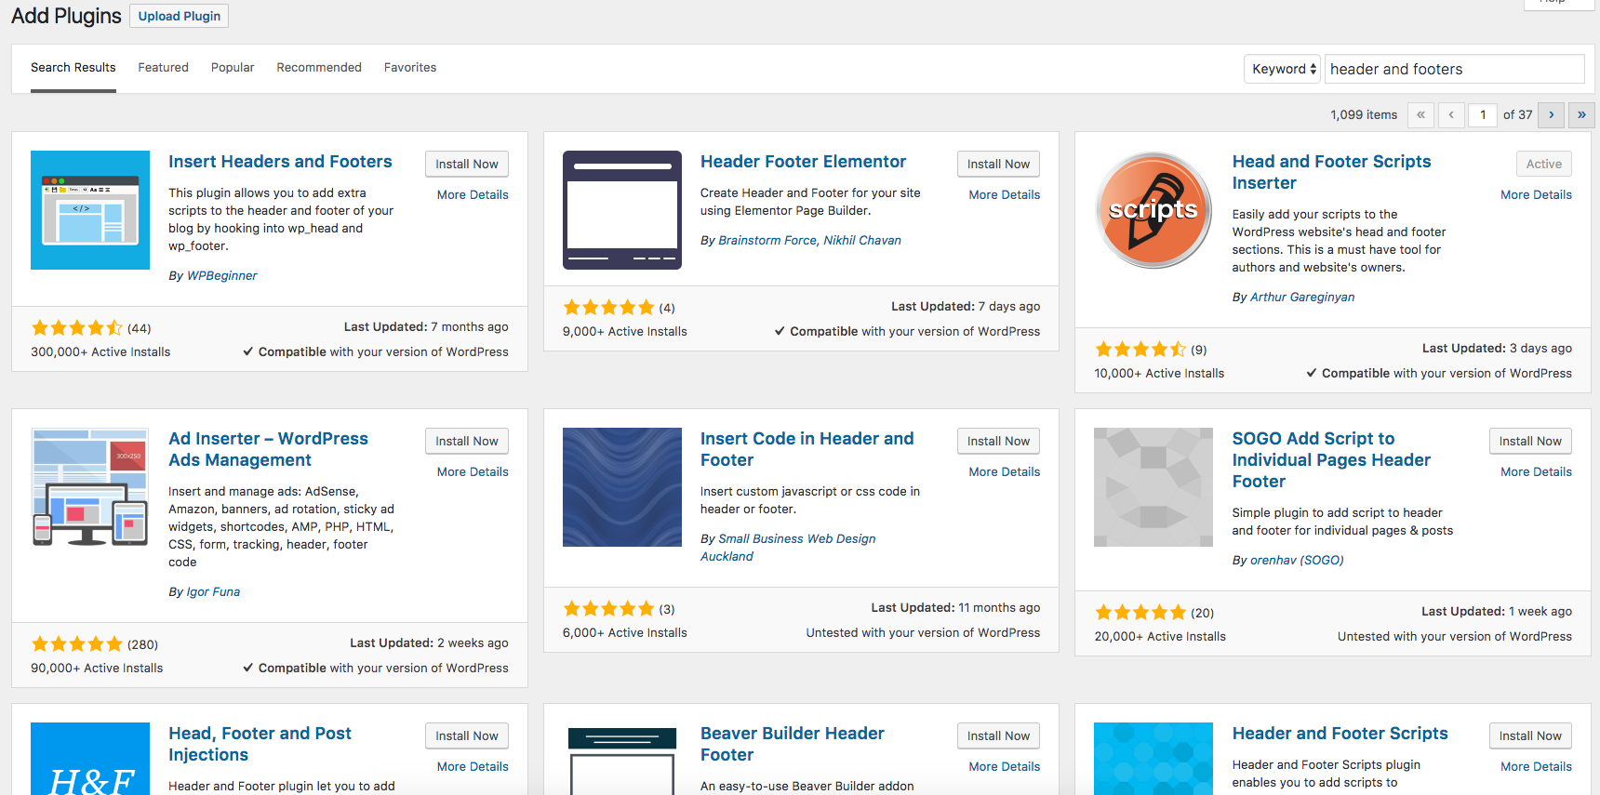Screen dimensions: 1600x795
Task: Click the plugin search field
Action: click(1454, 69)
